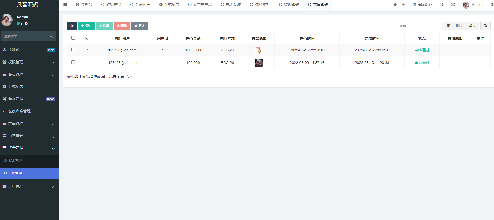Click the sidebar menu search icon
Image resolution: width=494 pixels, height=220 pixels.
pyautogui.click(x=51, y=36)
